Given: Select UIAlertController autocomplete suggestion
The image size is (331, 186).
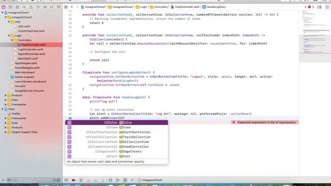Looking at the screenshot, I should pyautogui.click(x=116, y=132).
